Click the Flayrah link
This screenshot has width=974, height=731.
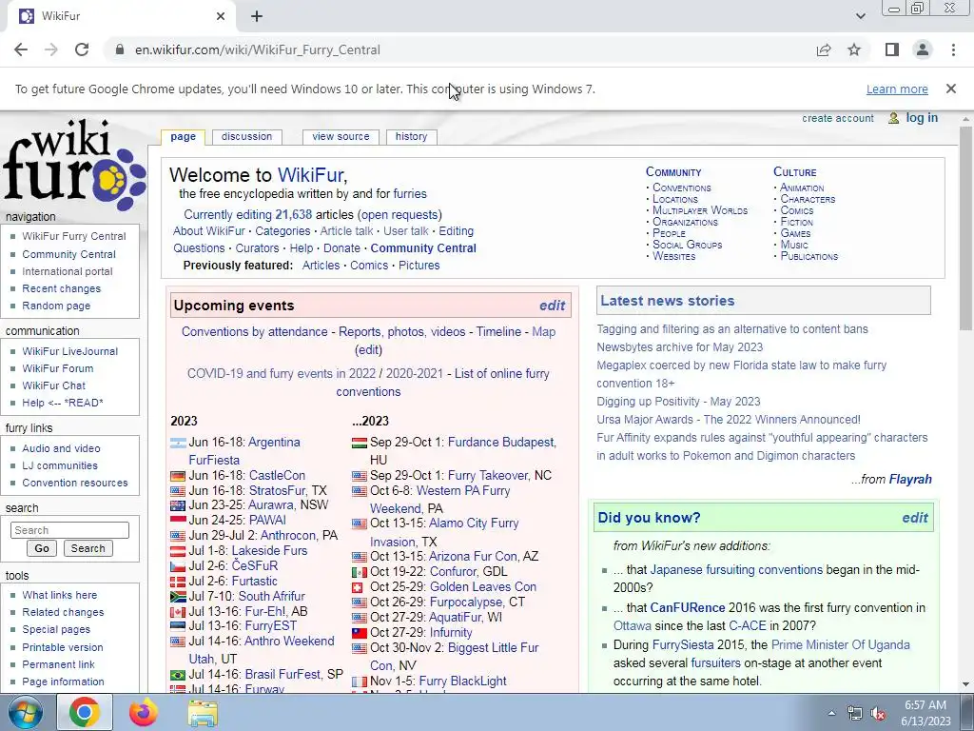[910, 480]
